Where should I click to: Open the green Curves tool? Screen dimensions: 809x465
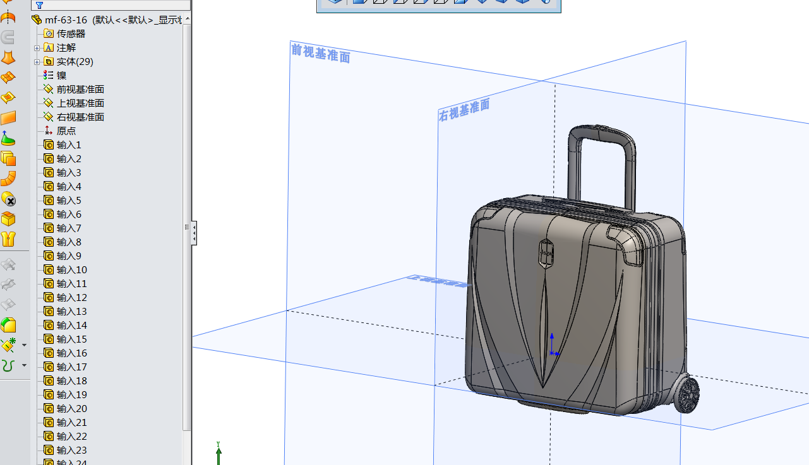[x=8, y=365]
